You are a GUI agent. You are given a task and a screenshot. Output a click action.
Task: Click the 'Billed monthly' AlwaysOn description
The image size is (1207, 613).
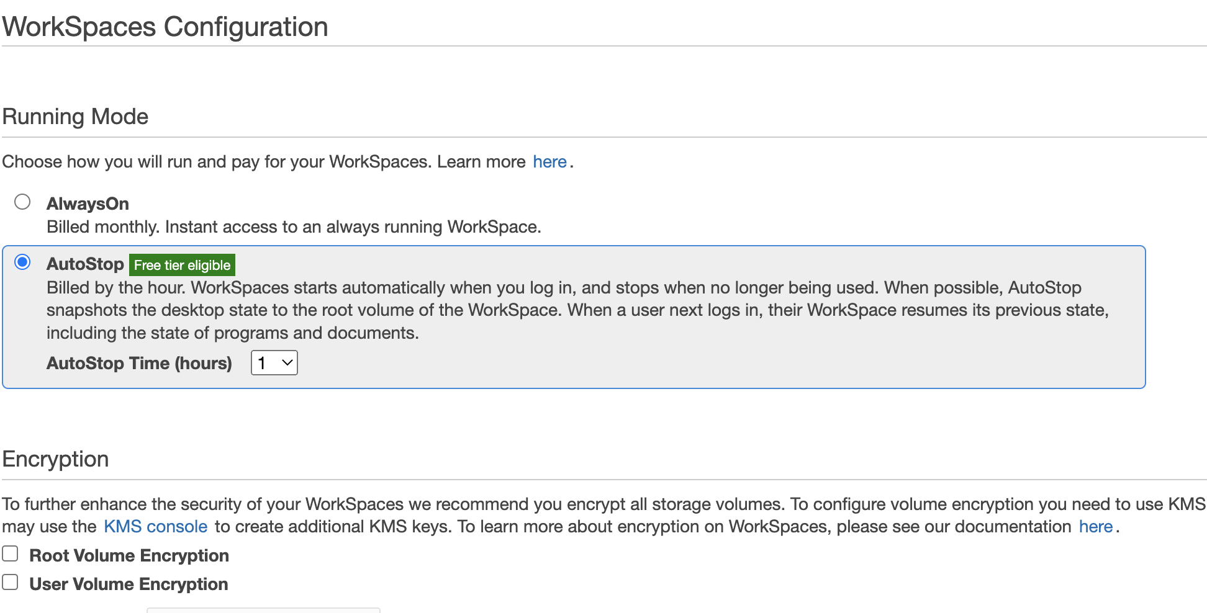pyautogui.click(x=294, y=227)
